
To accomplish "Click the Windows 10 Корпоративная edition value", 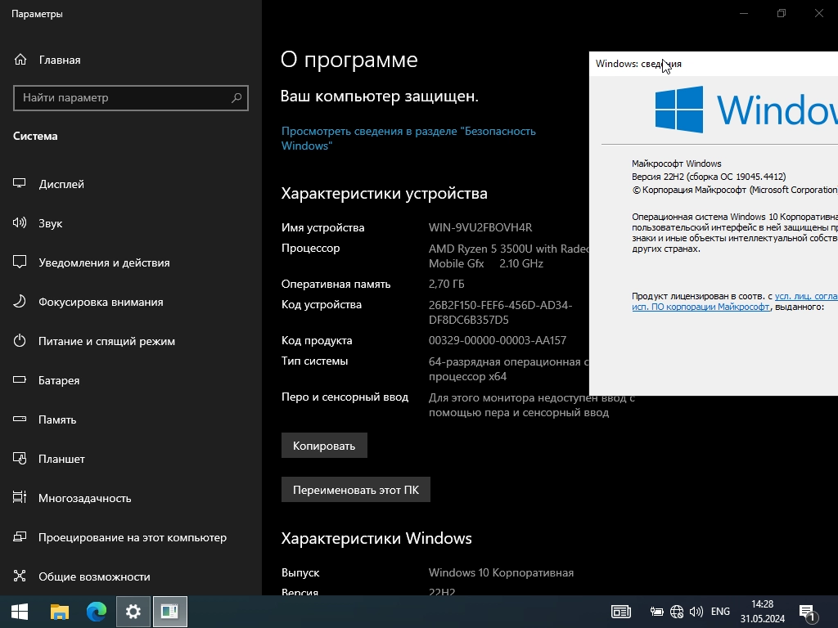I will [502, 572].
